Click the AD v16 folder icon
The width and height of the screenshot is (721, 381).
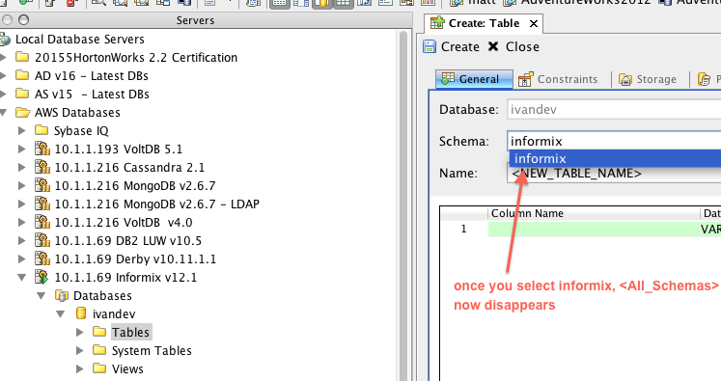pyautogui.click(x=22, y=75)
